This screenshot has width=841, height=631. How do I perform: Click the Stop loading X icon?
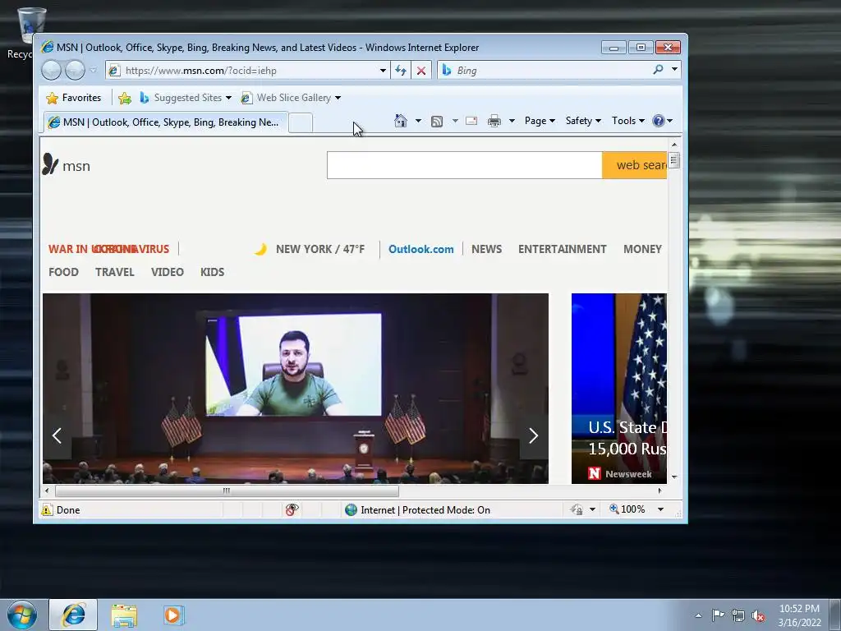pos(421,71)
